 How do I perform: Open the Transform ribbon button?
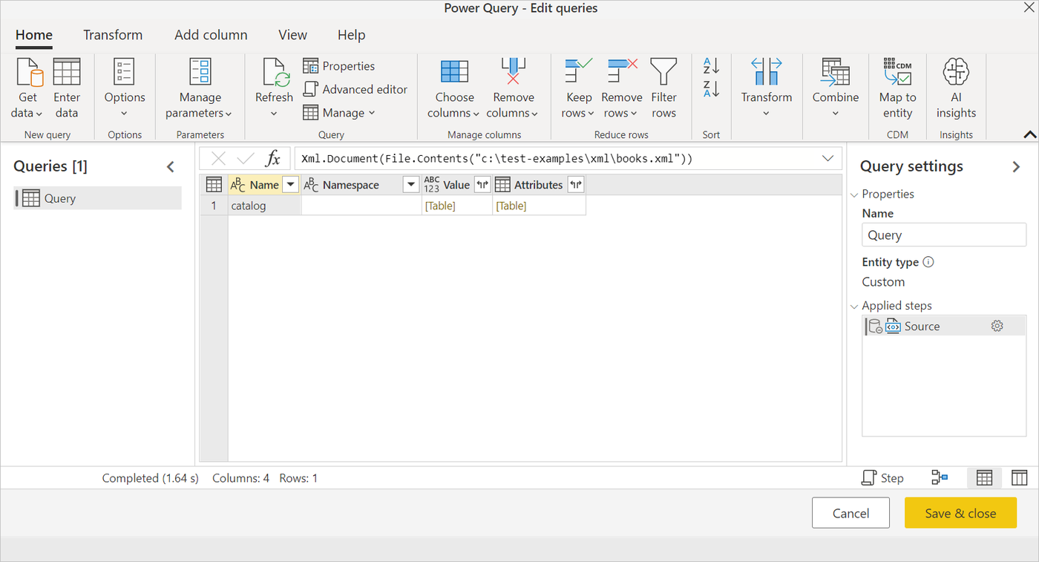click(767, 88)
